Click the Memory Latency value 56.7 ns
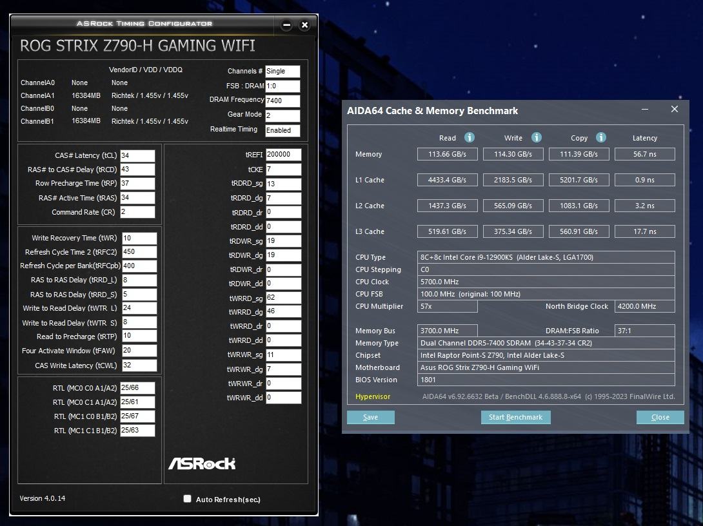Image resolution: width=703 pixels, height=526 pixels. (x=645, y=154)
